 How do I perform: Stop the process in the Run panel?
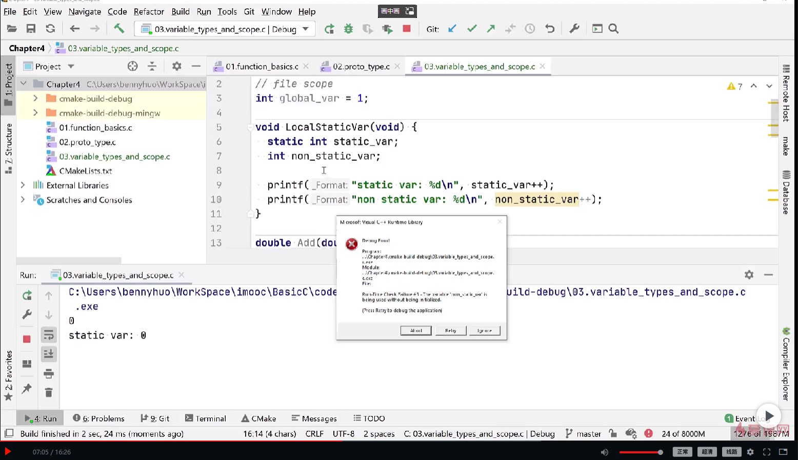[27, 339]
